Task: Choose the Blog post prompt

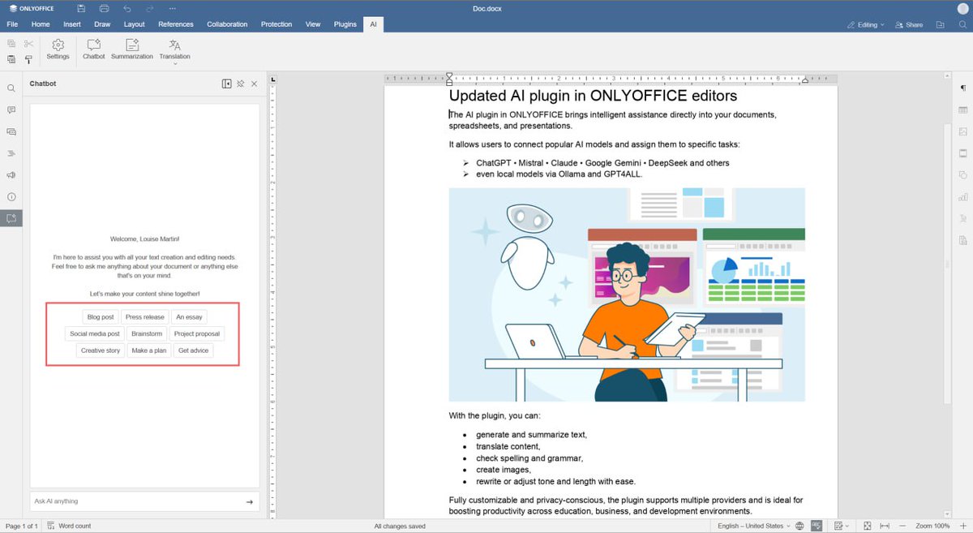Action: point(101,317)
